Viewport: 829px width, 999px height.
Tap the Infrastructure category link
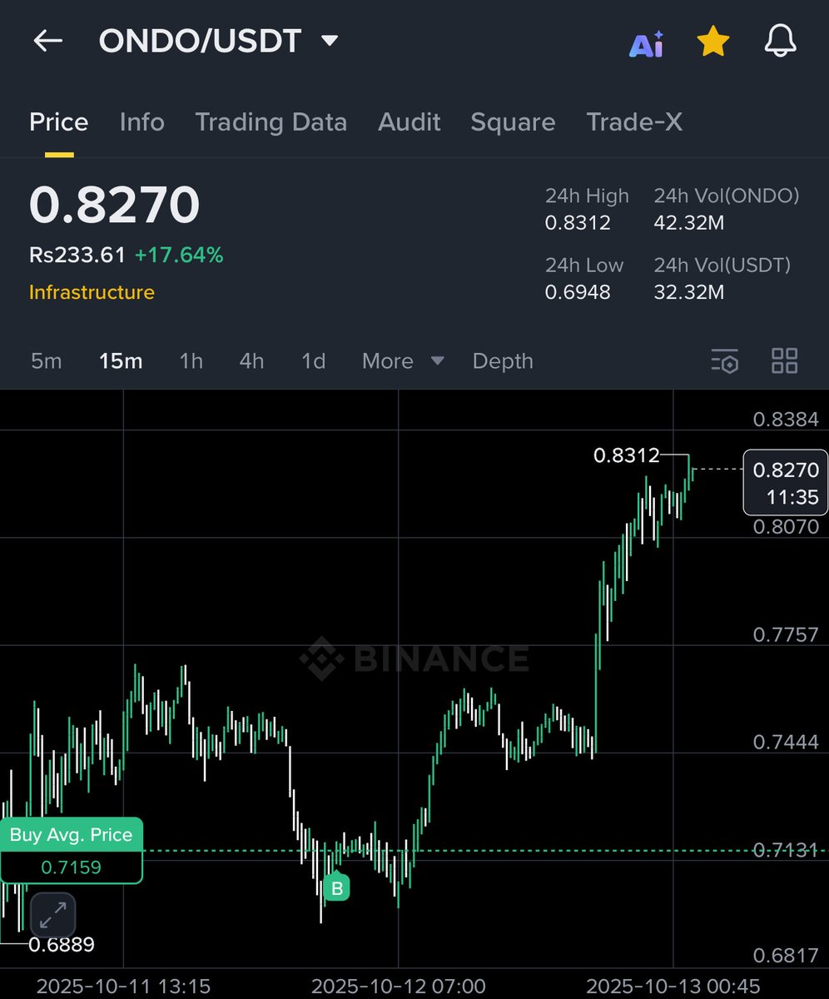(x=92, y=292)
